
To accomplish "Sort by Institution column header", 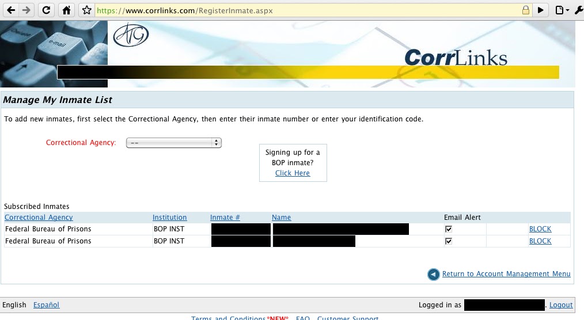I will coord(169,218).
